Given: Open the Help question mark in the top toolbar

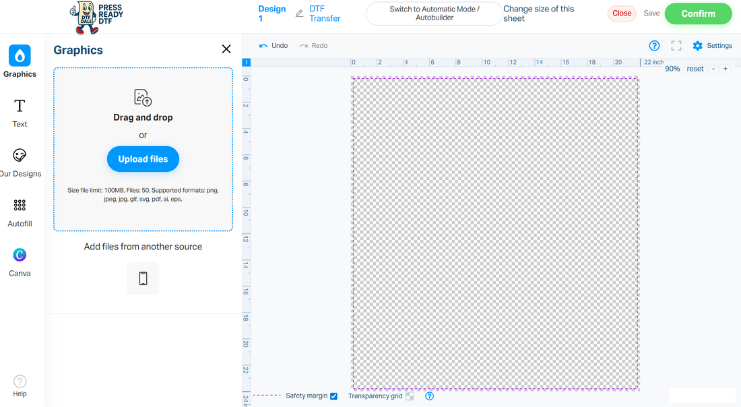Looking at the screenshot, I should tap(654, 45).
